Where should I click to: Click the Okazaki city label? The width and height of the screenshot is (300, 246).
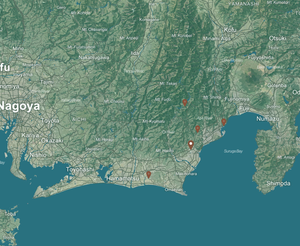coord(52,140)
